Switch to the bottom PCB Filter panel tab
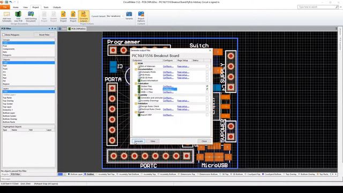The width and height of the screenshot is (343, 193). coord(16,174)
